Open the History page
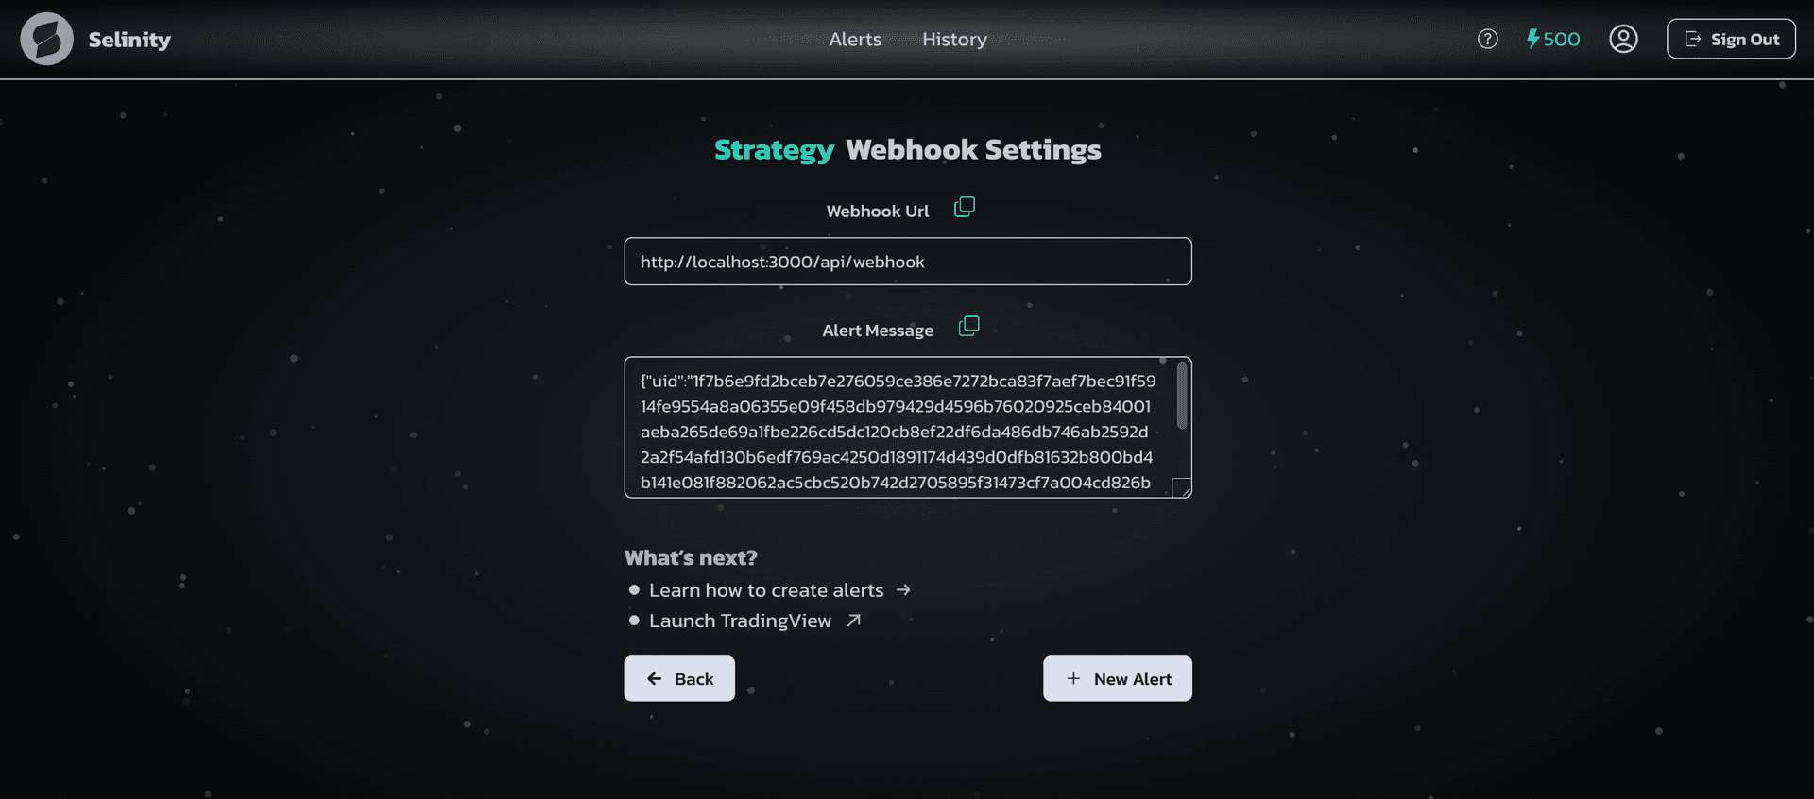The height and width of the screenshot is (799, 1814). point(954,40)
